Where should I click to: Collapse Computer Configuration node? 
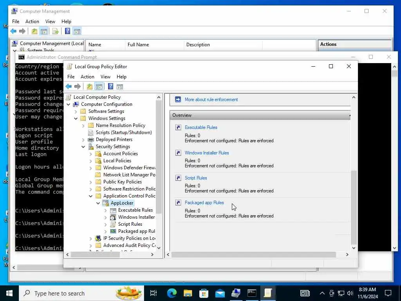click(x=69, y=104)
